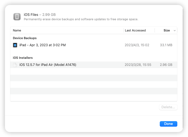Click the 2023/3/28, 15:55 access date
Screen dimensions: 188x137
138,65
